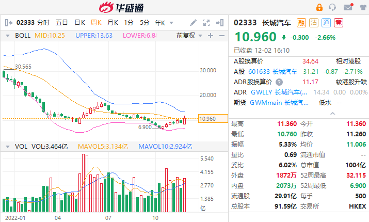
Task: Click the A股换算价 value 34.64
Action: [310, 61]
